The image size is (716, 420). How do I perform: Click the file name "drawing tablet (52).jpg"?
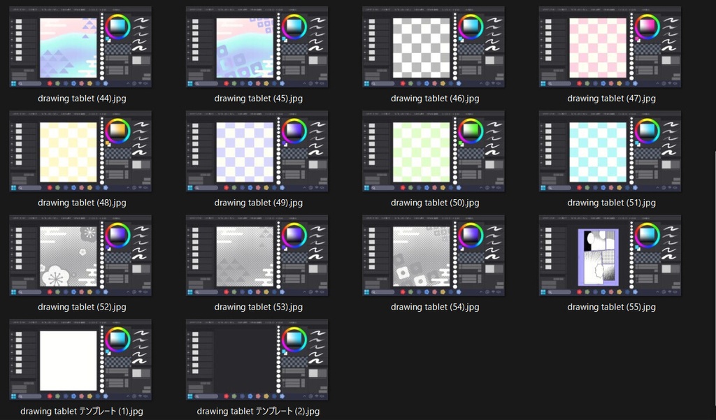(x=82, y=307)
